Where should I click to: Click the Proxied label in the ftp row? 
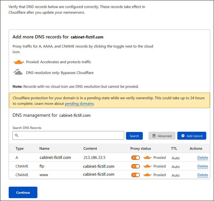[x=160, y=166]
